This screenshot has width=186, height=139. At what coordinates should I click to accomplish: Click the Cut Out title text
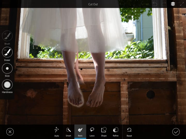click(93, 4)
